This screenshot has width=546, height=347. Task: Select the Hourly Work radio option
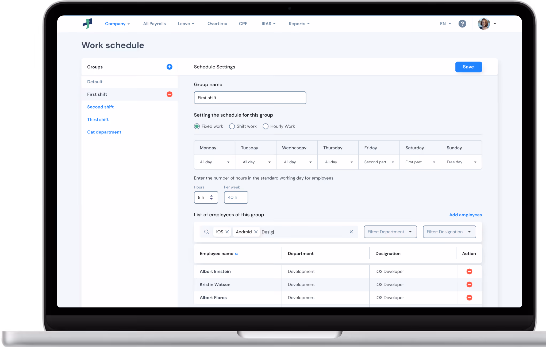[x=266, y=126]
